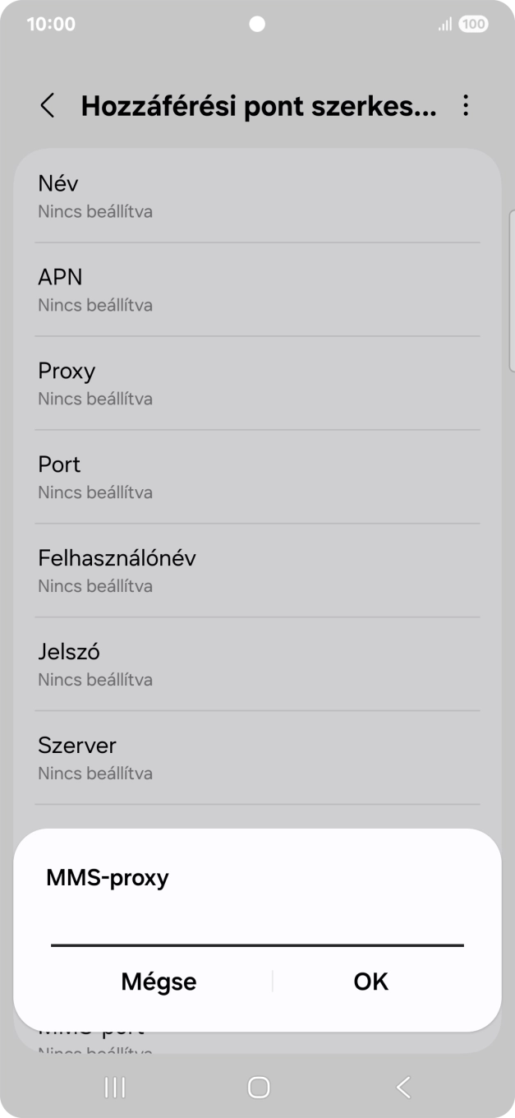Confirm with the OK button
The height and width of the screenshot is (1118, 515).
(370, 981)
